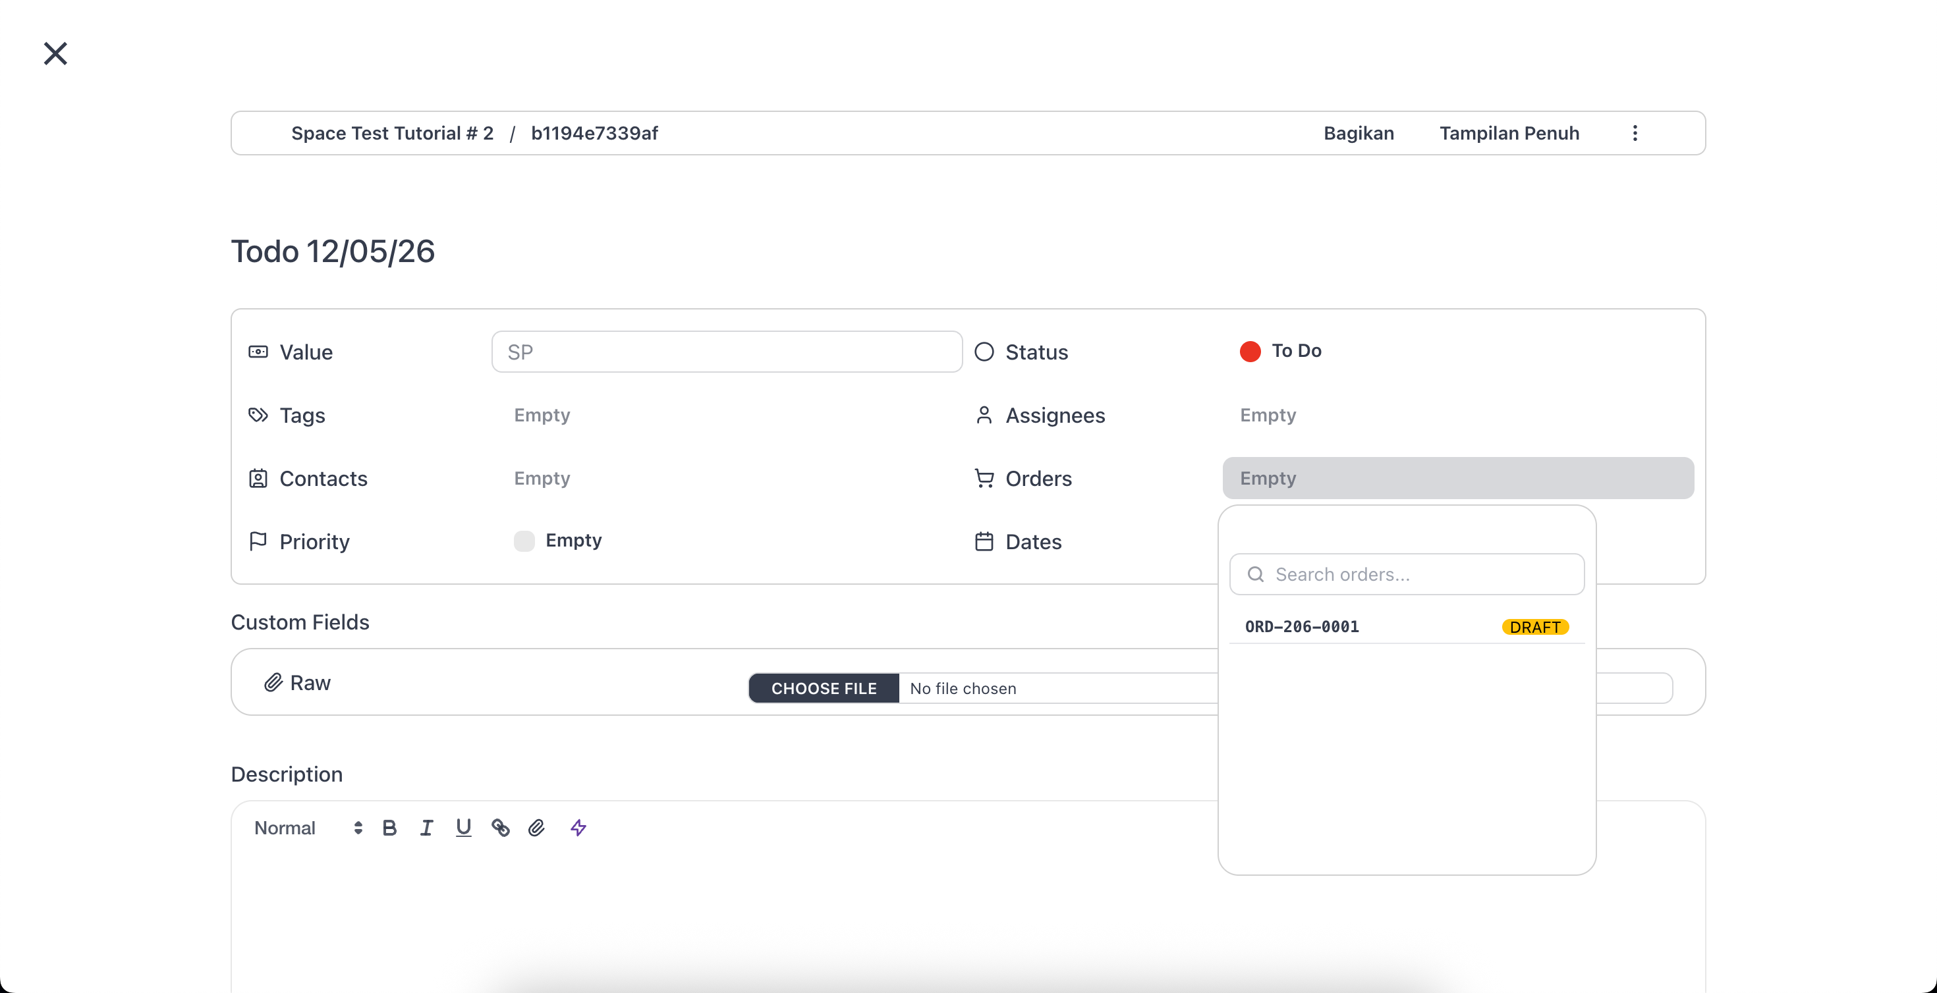Click the purple lightning bolt icon

point(578,828)
